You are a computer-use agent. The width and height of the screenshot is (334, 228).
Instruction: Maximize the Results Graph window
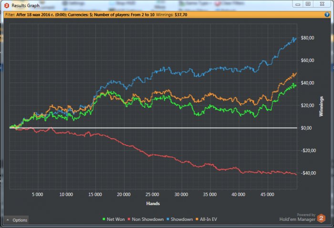coord(308,4)
